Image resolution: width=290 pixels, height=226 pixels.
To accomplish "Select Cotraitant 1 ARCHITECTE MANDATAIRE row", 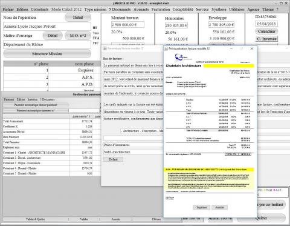I will pyautogui.click(x=48, y=153).
